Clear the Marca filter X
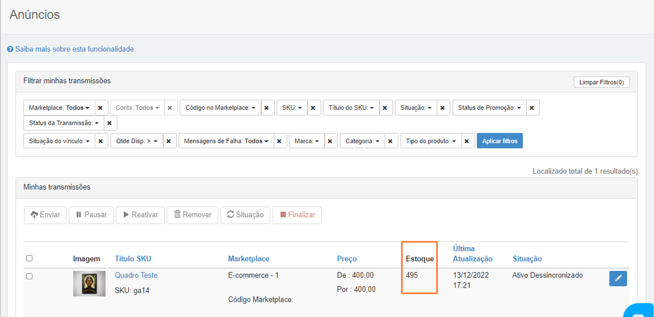Viewport: 654px width, 317px height. [330, 141]
